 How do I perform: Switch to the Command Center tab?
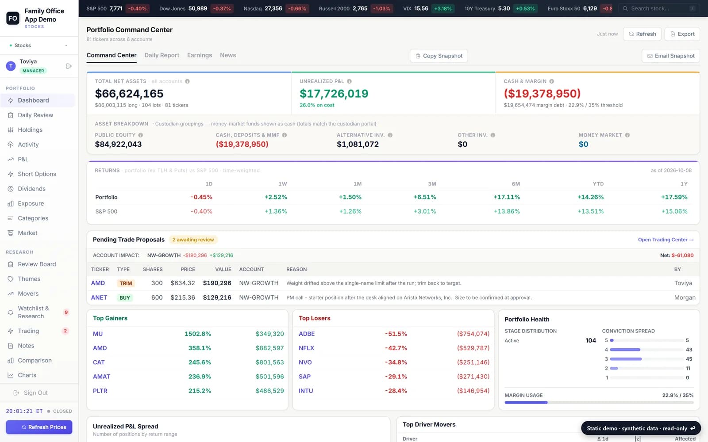tap(112, 55)
